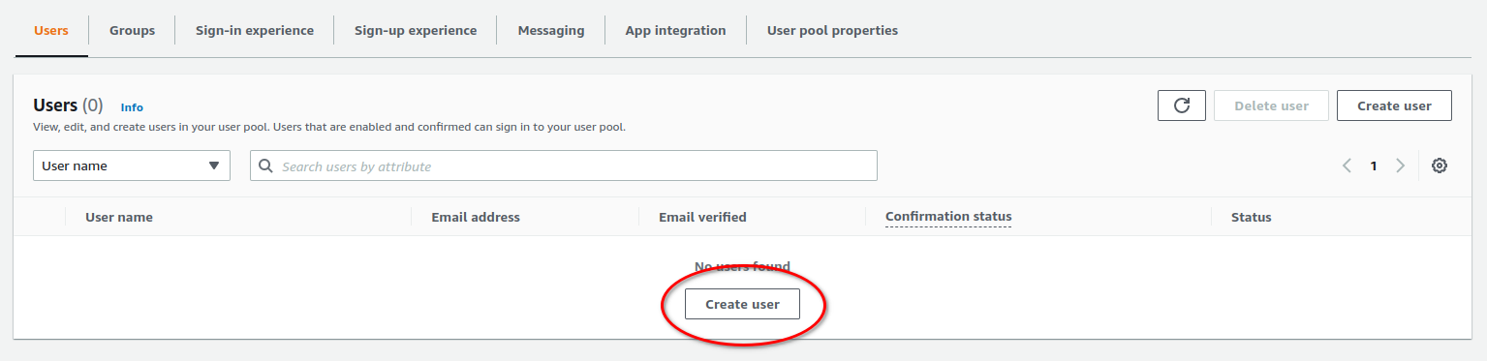1487x361 pixels.
Task: Switch to the Users tab
Action: coord(51,30)
